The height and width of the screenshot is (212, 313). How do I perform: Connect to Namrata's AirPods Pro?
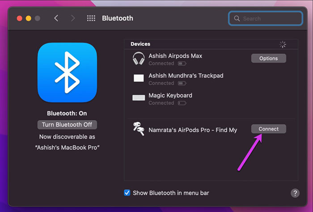[x=268, y=129]
